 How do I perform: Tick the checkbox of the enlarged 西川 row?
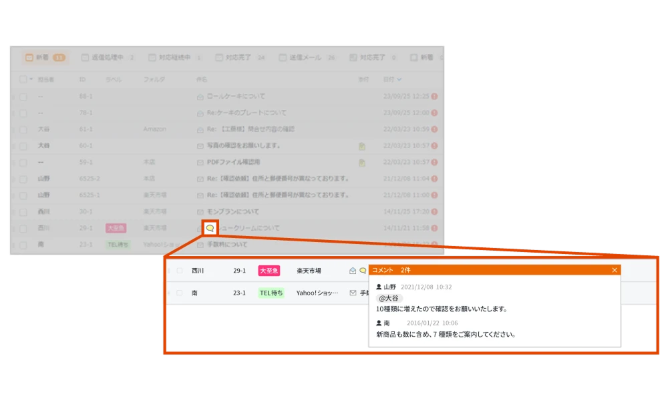pos(180,271)
